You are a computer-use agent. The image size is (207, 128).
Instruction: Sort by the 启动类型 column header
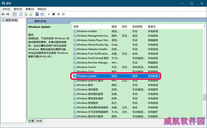(139, 26)
